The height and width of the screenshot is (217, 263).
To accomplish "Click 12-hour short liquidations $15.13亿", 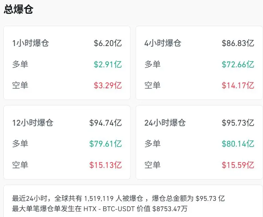I will point(105,165).
